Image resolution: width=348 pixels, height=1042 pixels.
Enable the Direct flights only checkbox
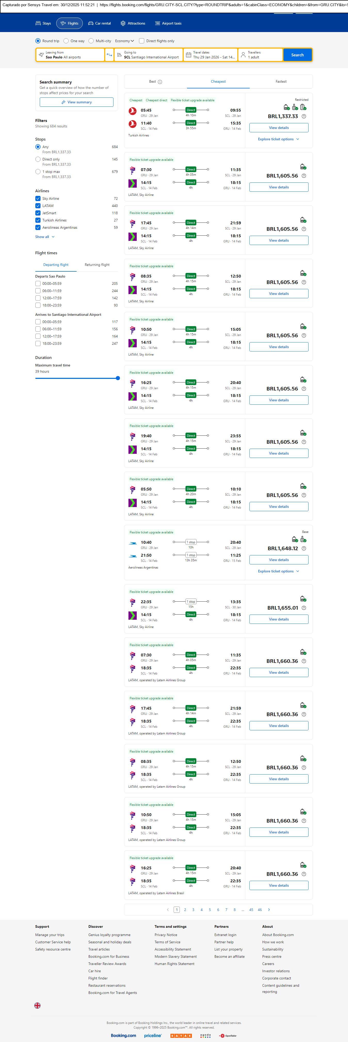(142, 41)
